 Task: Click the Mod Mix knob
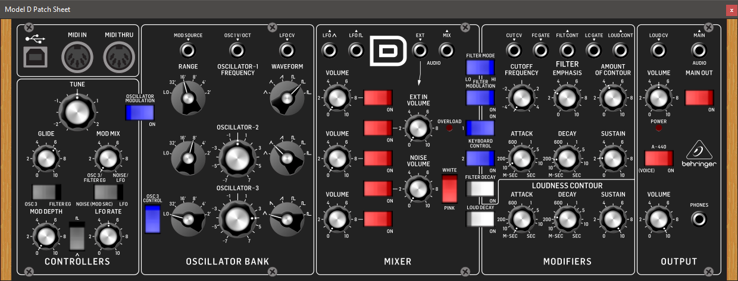108,158
